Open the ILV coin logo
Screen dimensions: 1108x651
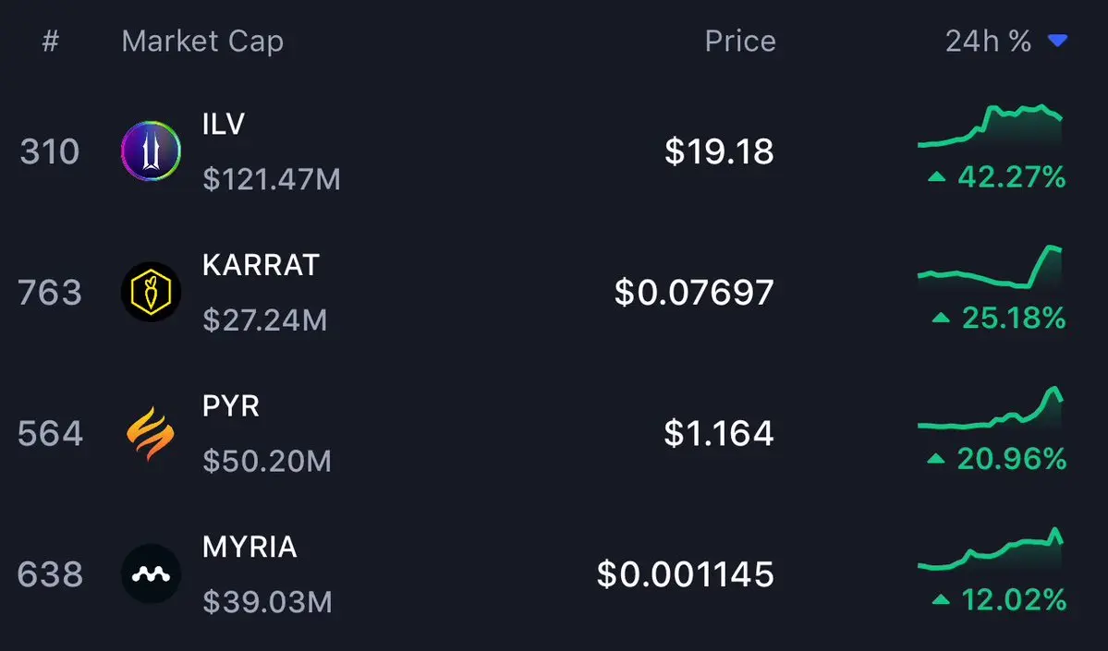point(151,151)
